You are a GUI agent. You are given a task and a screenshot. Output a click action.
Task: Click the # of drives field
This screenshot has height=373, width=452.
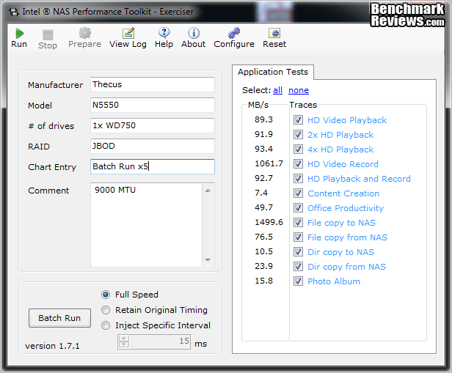coord(153,125)
